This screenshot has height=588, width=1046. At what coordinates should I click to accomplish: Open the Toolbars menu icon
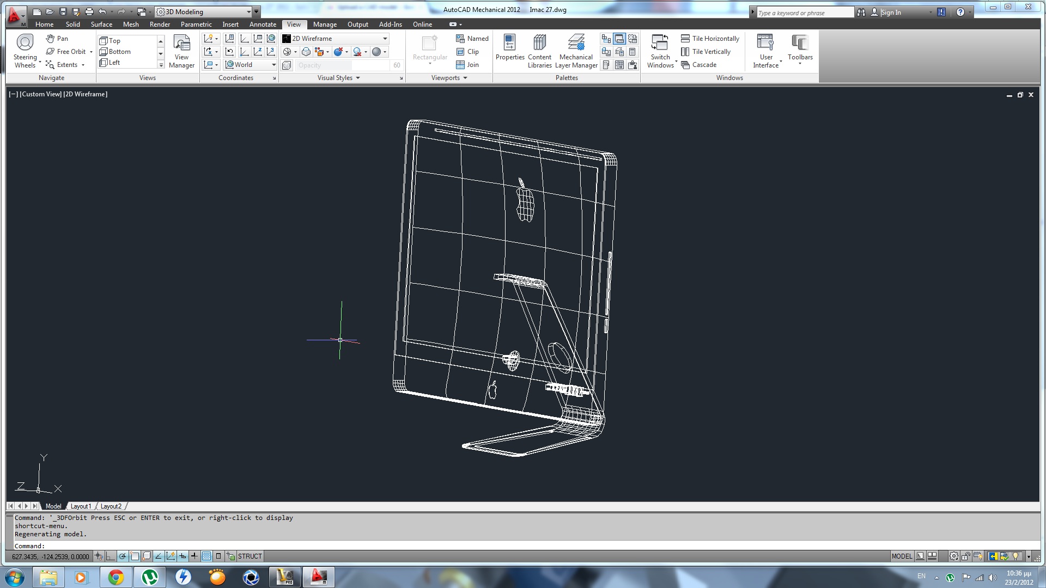pos(799,42)
